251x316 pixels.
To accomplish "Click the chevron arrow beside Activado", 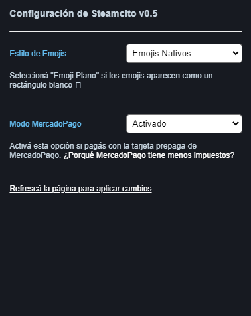I will tap(236, 123).
